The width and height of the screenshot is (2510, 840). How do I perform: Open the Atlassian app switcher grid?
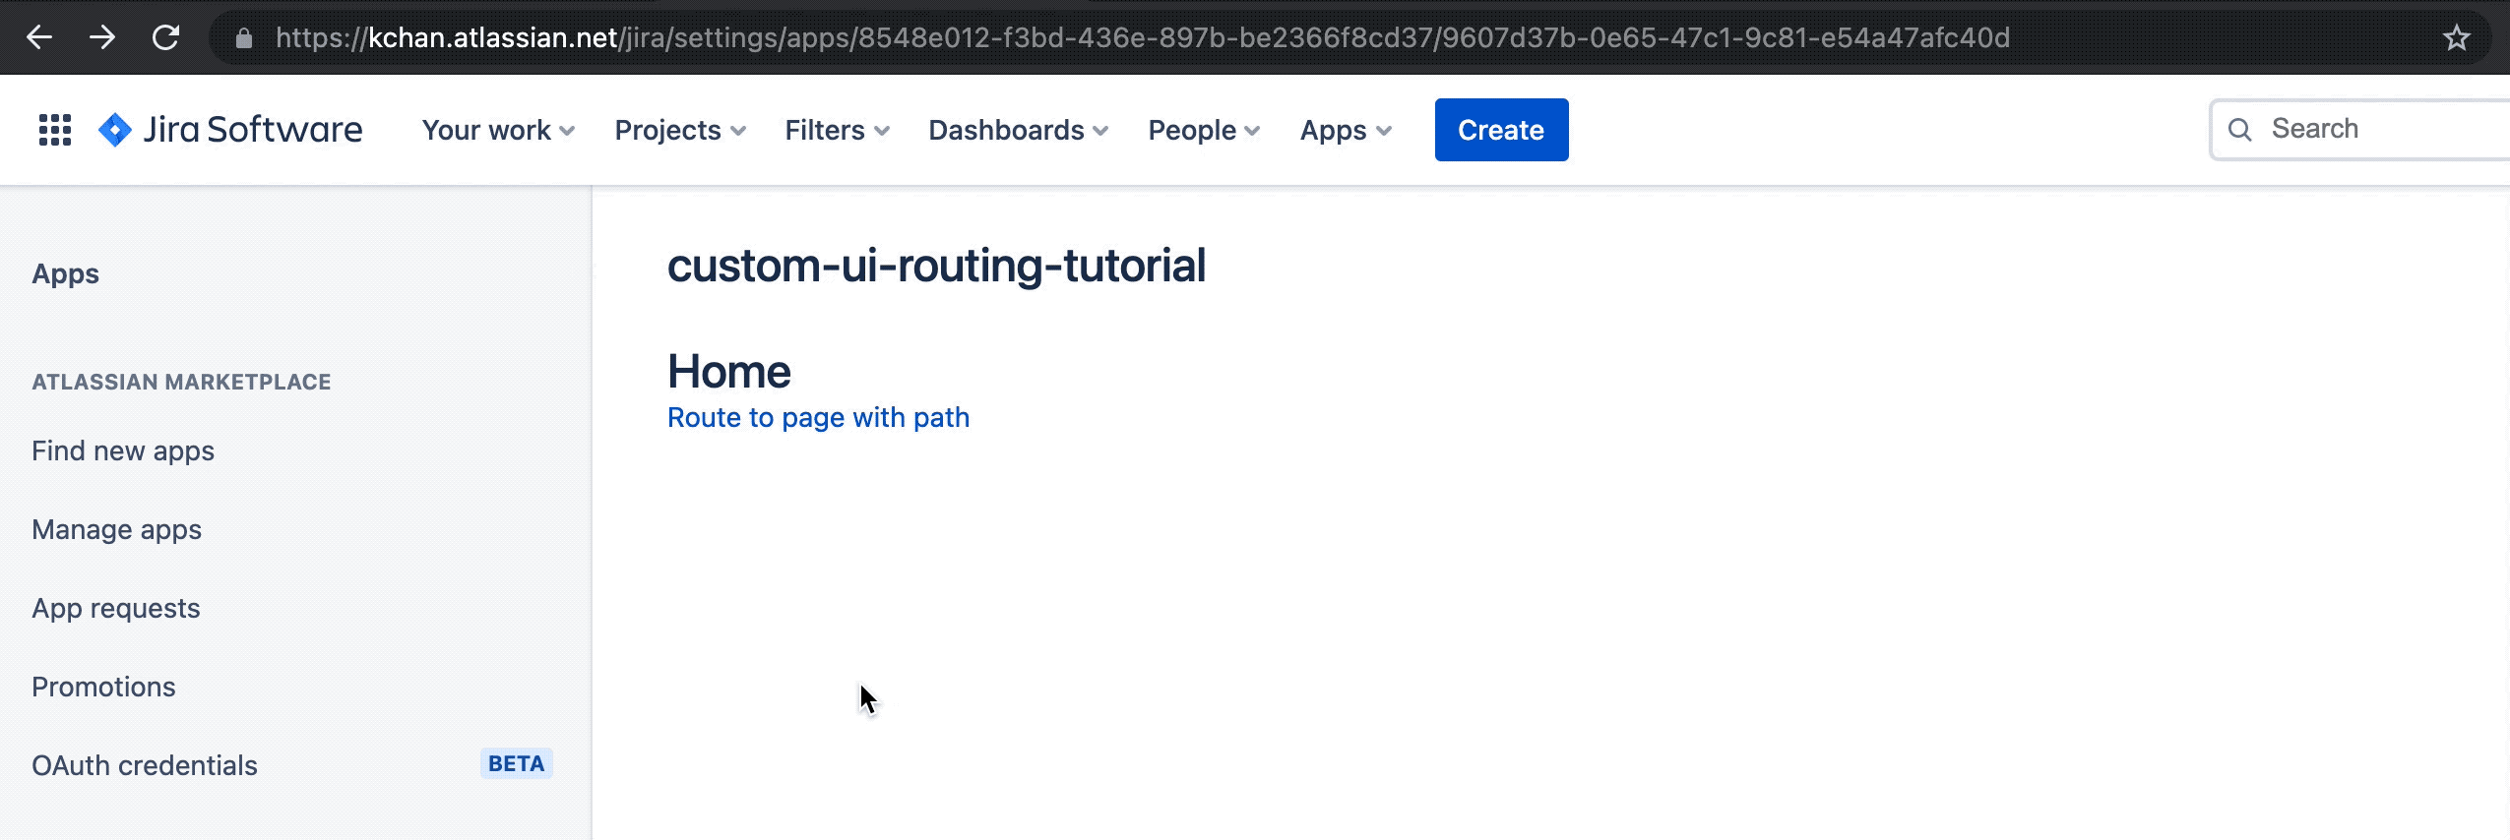click(x=54, y=129)
